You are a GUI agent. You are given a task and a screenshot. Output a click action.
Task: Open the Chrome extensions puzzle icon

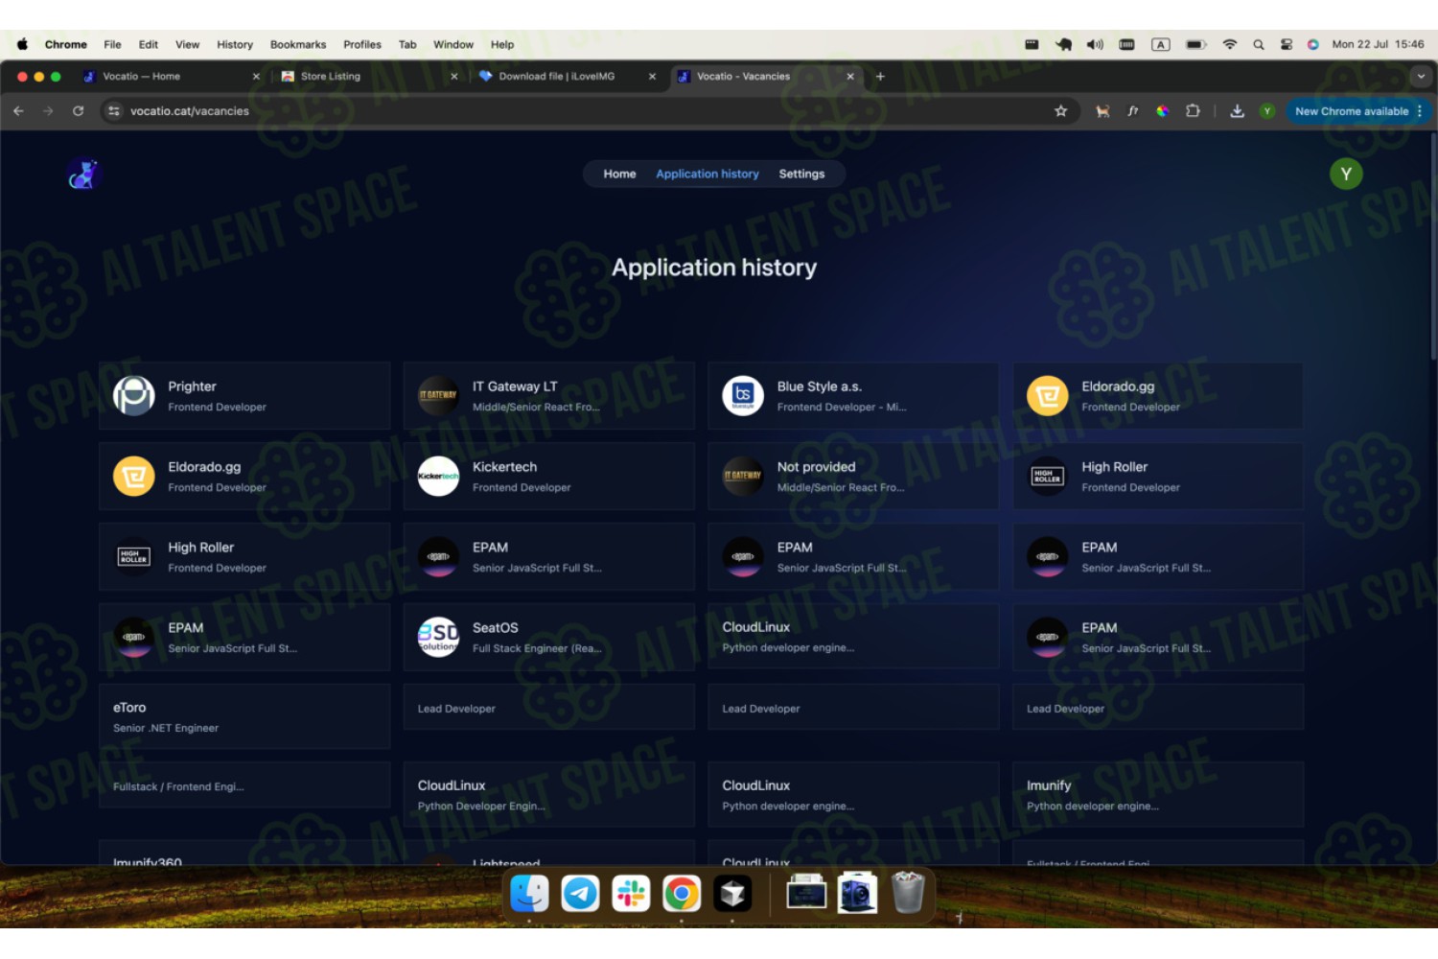1193,111
